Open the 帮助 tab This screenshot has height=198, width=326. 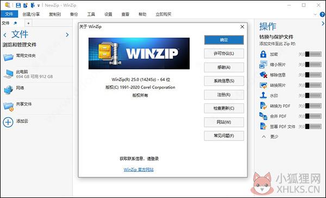pos(142,14)
